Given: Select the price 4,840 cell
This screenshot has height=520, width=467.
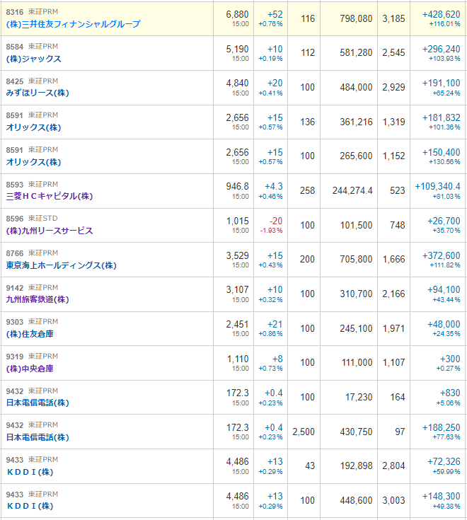Looking at the screenshot, I should (x=237, y=83).
